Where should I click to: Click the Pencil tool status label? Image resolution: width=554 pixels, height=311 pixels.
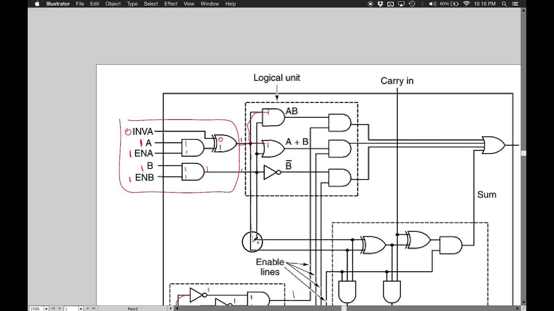(x=133, y=308)
